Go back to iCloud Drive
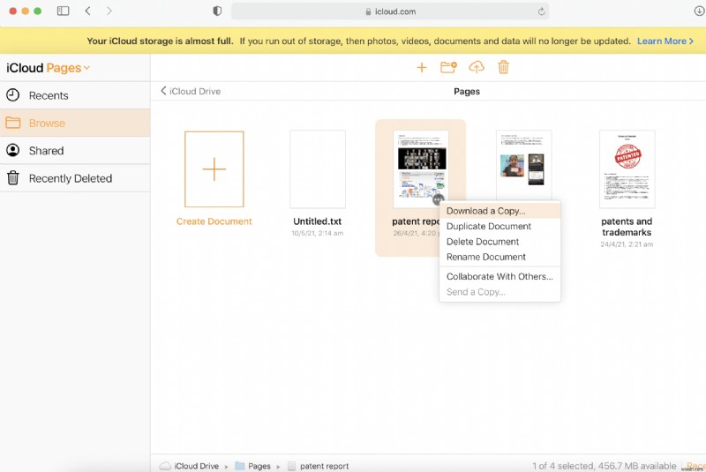The image size is (706, 472). point(191,92)
